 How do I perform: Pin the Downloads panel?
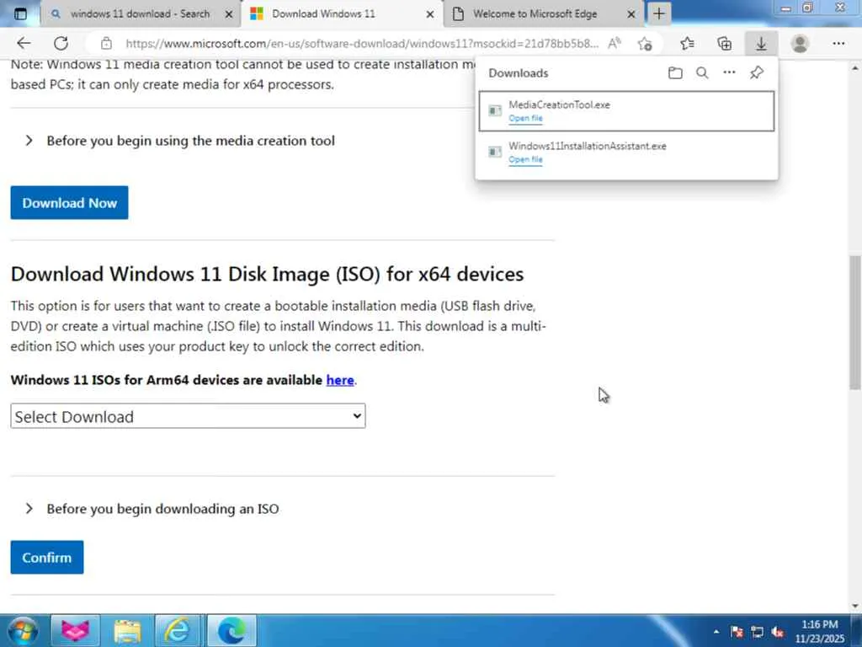pos(757,72)
